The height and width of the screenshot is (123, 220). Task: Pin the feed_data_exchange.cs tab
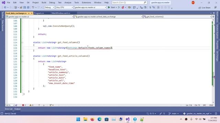click(29, 13)
